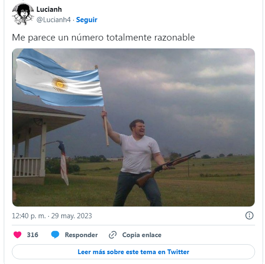265x264 pixels.
Task: Click the 316 likes count
Action: (x=33, y=235)
